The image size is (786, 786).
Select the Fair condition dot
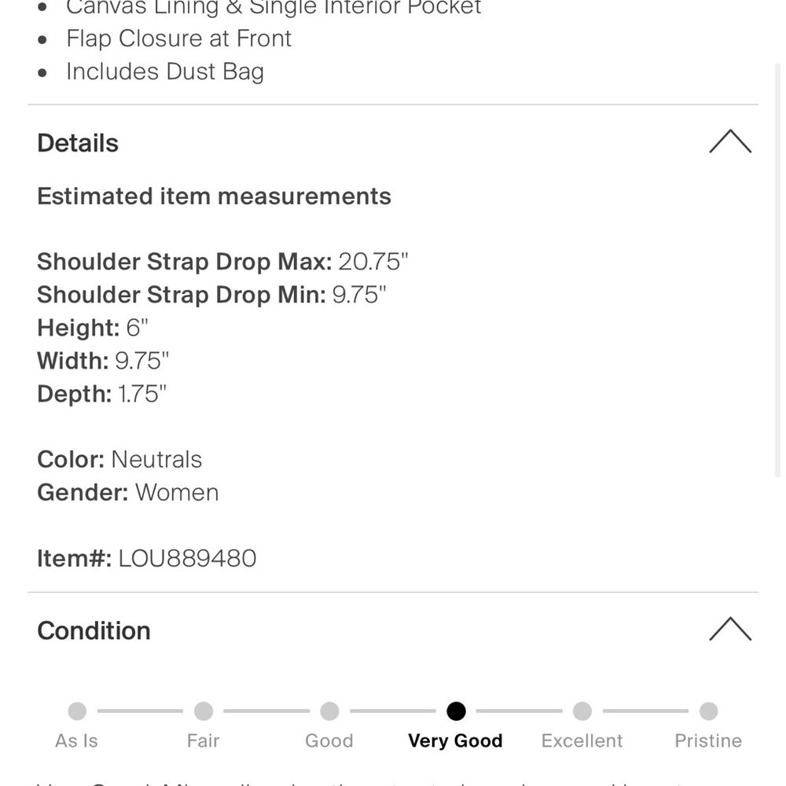204,711
